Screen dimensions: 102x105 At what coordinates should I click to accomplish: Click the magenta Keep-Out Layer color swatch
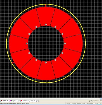[10, 101]
